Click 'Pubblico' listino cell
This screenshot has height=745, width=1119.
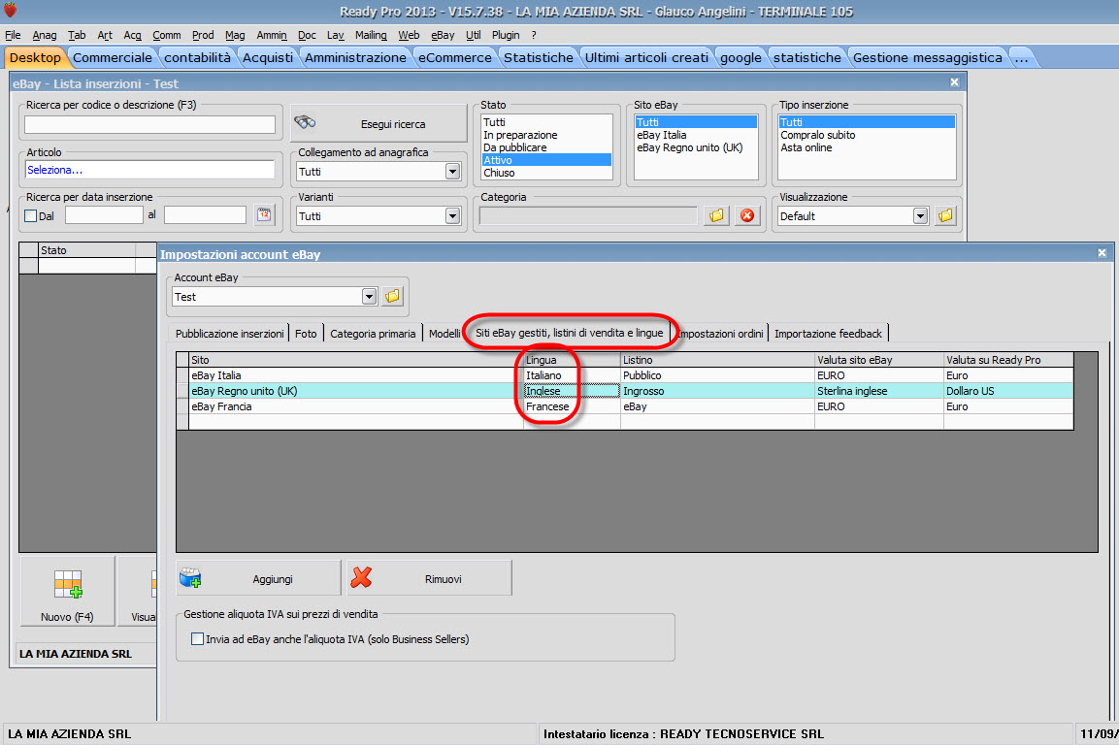tap(717, 375)
